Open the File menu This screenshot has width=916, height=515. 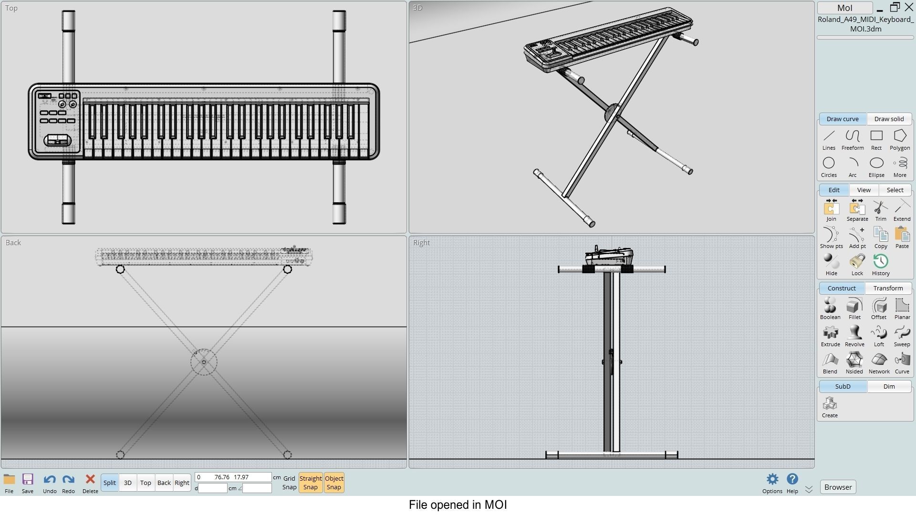[x=9, y=484]
